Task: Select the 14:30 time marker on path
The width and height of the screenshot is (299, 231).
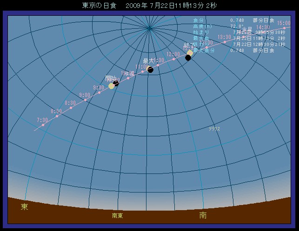Action: tap(263, 32)
